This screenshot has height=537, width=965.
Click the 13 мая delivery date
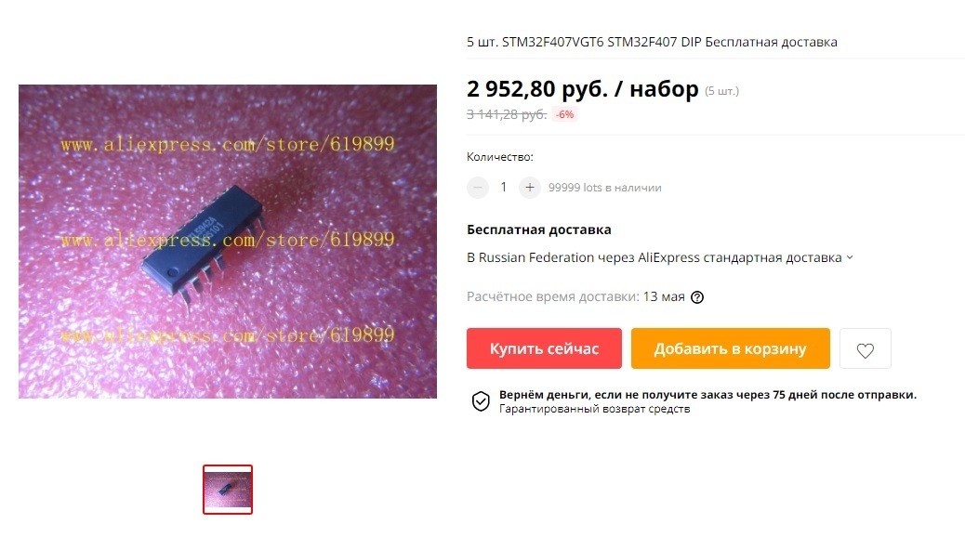[664, 296]
